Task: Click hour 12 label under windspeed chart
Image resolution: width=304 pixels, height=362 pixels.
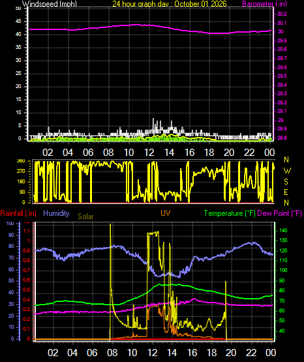Action: [149, 153]
